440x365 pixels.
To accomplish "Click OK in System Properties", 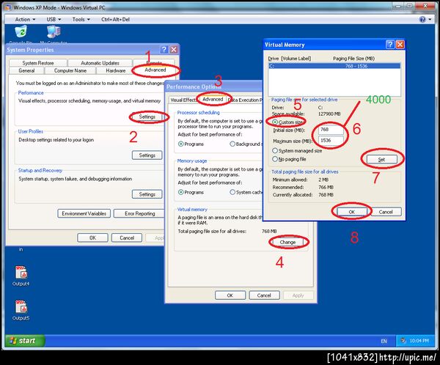I will coord(92,237).
